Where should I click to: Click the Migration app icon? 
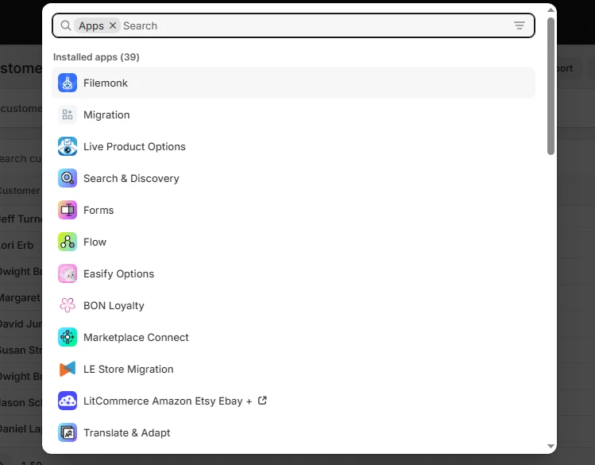[x=68, y=114]
